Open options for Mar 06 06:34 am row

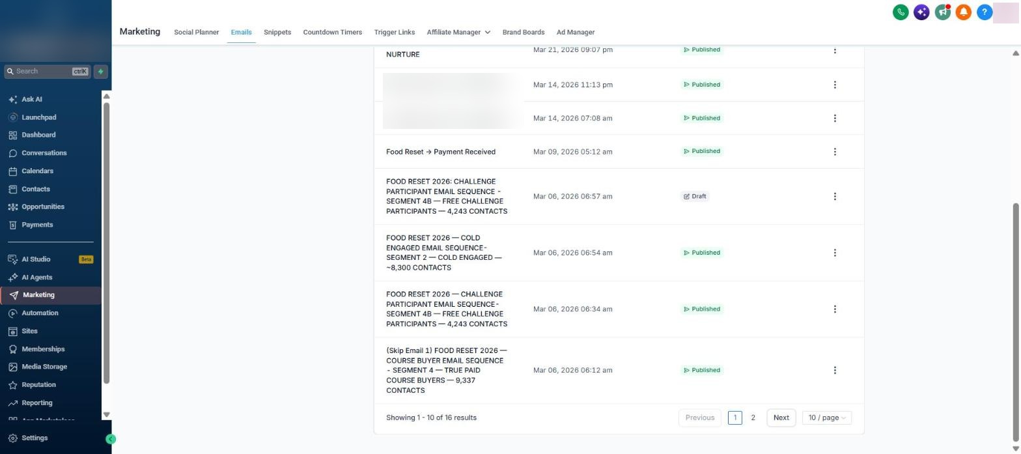835,309
